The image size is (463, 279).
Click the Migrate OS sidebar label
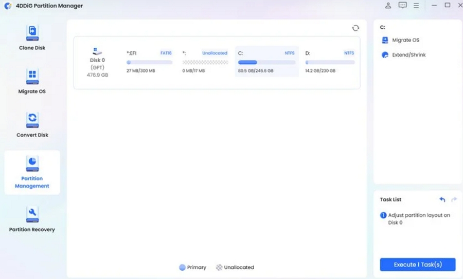click(x=32, y=91)
